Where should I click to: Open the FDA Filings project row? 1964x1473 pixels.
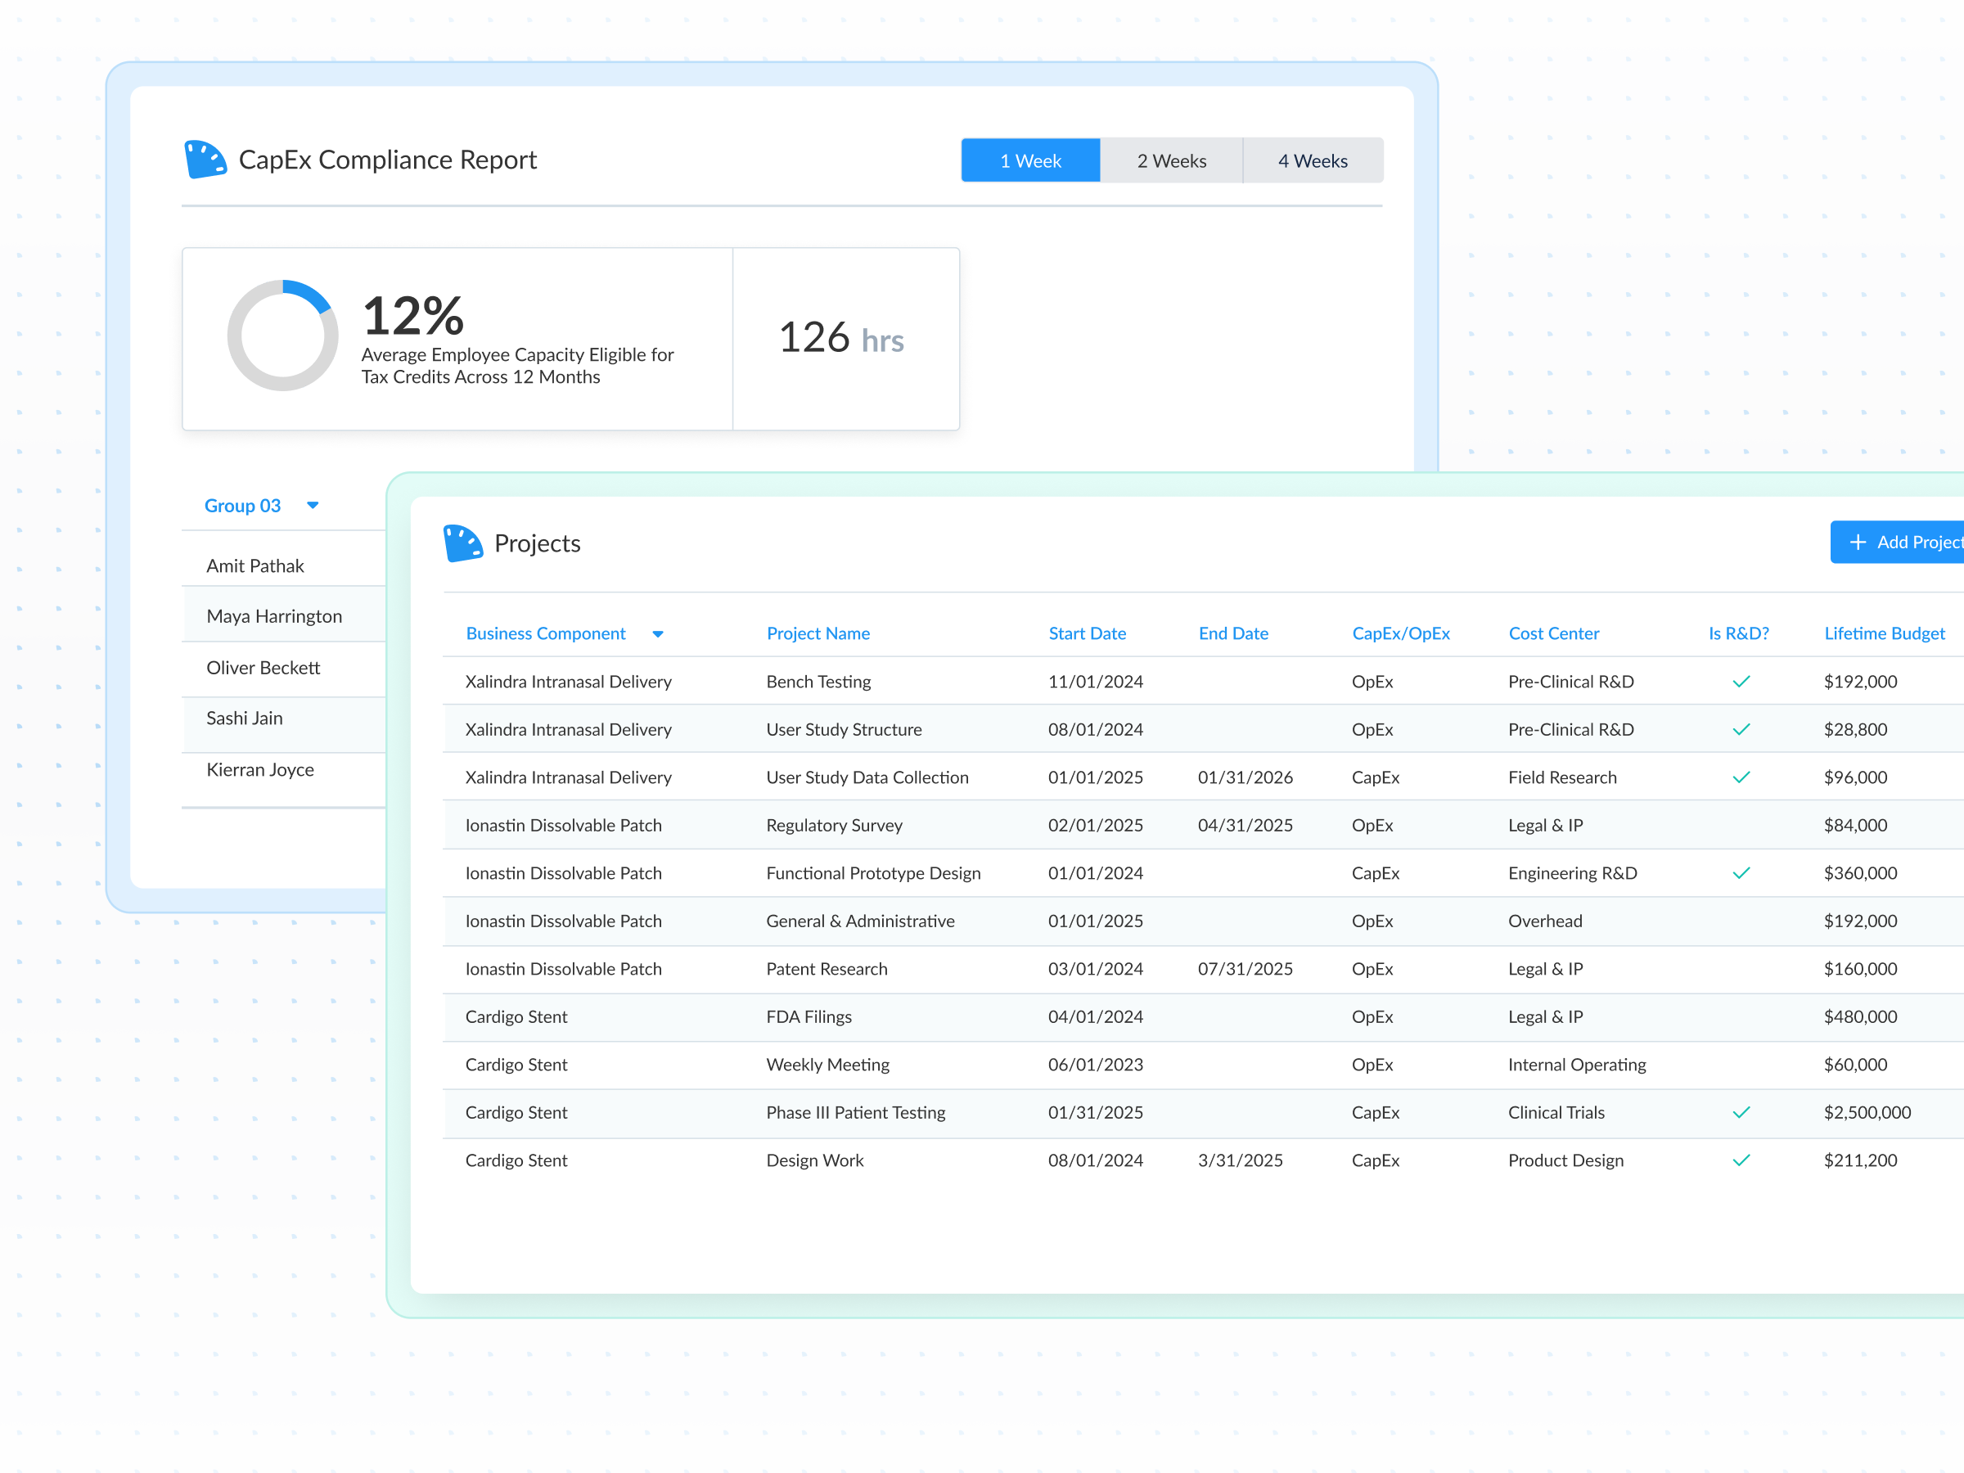tap(808, 1016)
